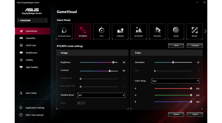Click the FAQ question mark icon
The height and width of the screenshot is (123, 222).
(x=21, y=115)
